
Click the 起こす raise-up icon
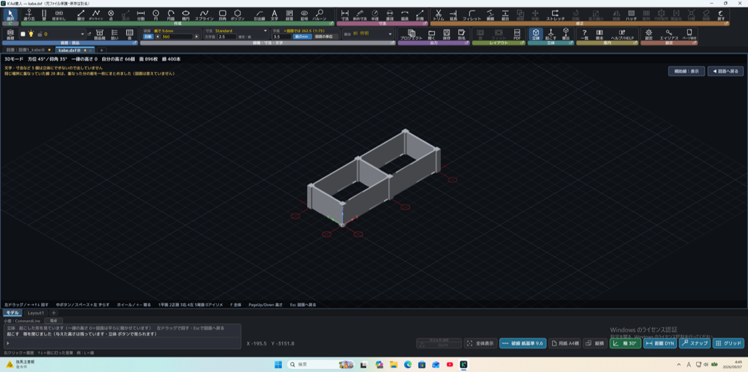pos(550,34)
